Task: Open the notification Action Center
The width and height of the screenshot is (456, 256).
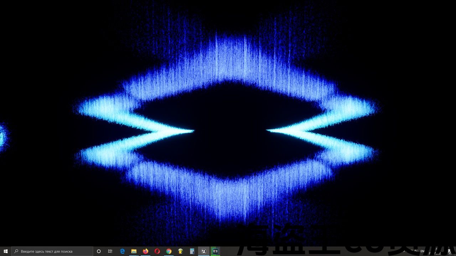Action: click(449, 251)
